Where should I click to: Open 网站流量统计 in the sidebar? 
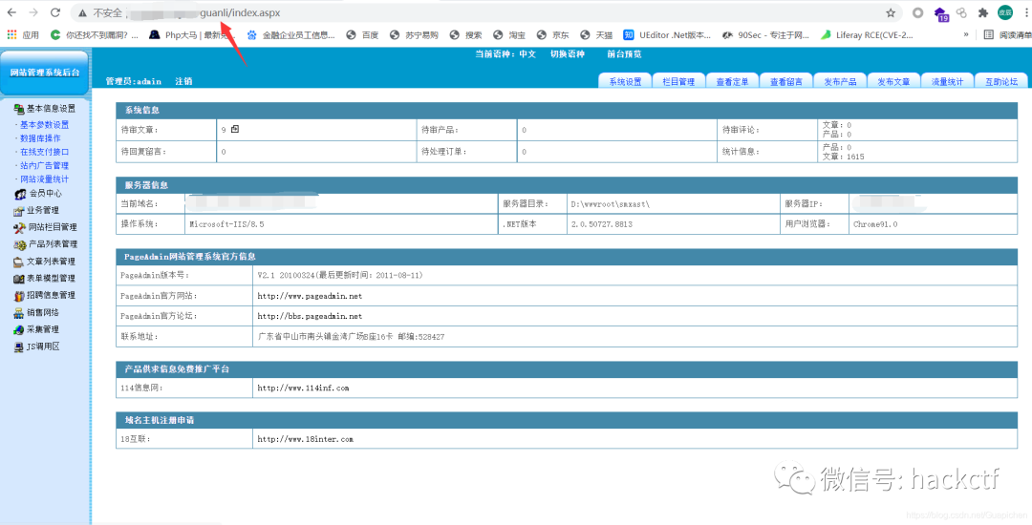[x=44, y=178]
